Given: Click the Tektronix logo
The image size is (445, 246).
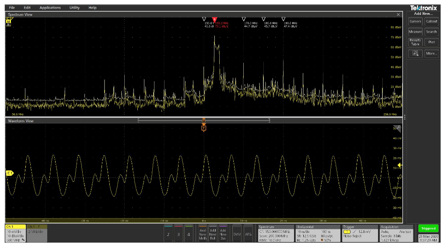Looking at the screenshot, I should click(x=424, y=8).
